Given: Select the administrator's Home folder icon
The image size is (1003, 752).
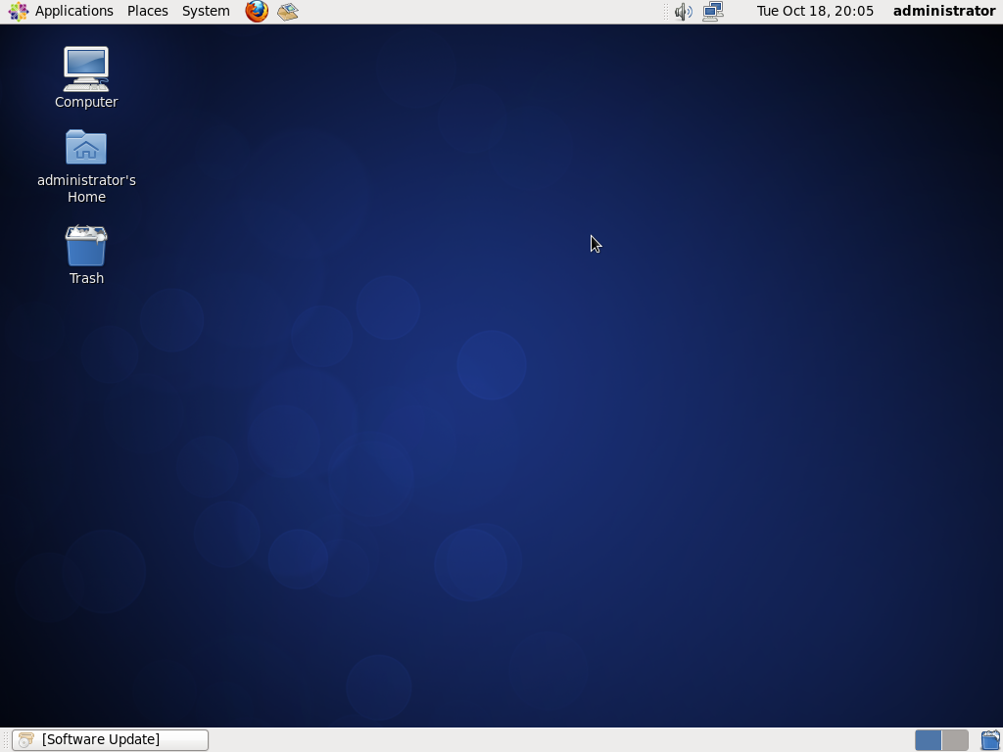Looking at the screenshot, I should coord(86,147).
